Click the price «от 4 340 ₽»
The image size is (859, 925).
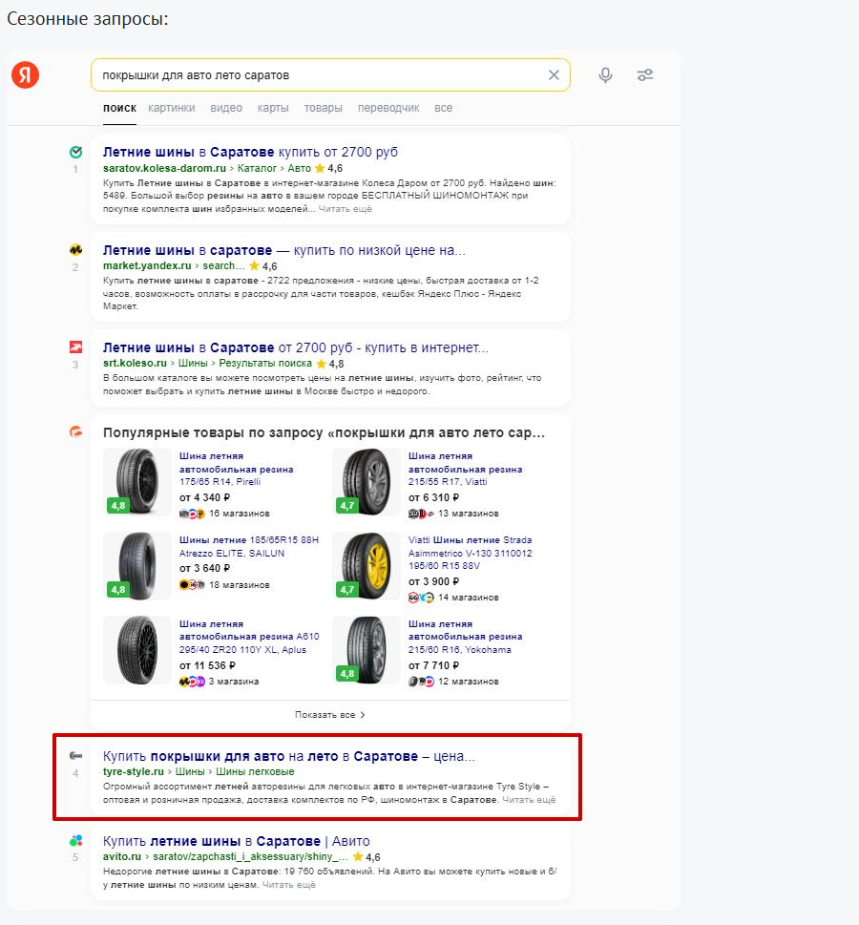pos(204,498)
